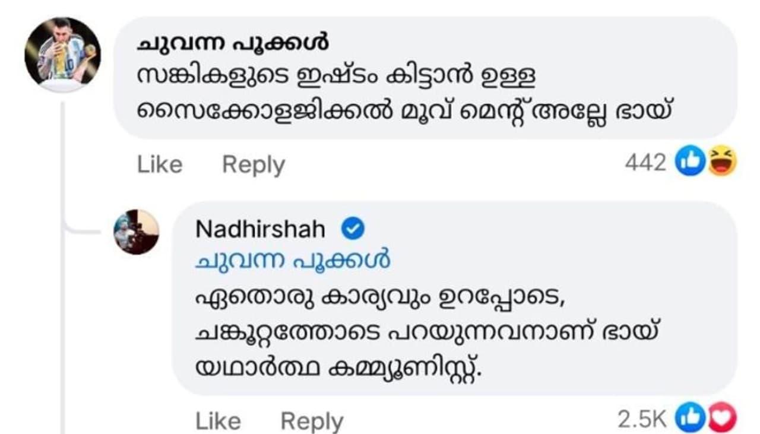760x434 pixels.
Task: Click the blue thumbs-up reaction beside 442
Action: click(690, 161)
